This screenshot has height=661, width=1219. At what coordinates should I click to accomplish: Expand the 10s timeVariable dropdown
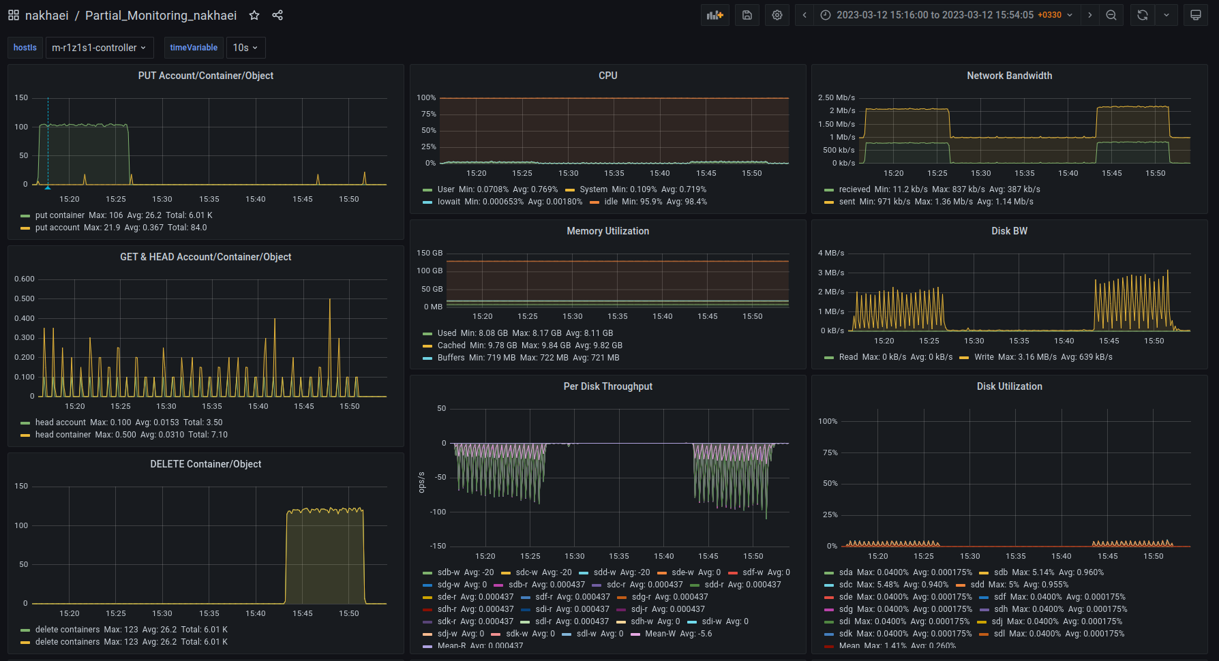click(245, 48)
